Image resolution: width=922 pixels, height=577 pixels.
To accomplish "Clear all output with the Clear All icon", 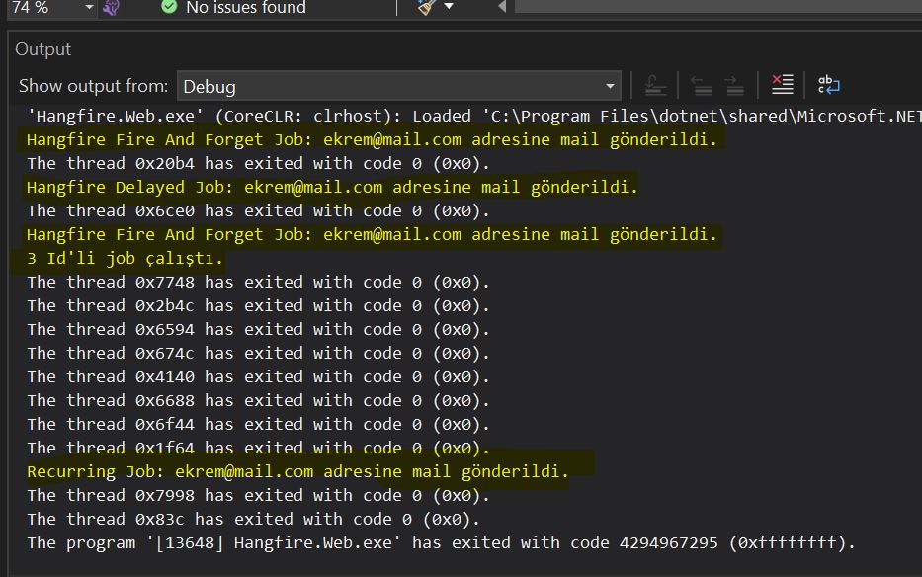I will click(782, 85).
